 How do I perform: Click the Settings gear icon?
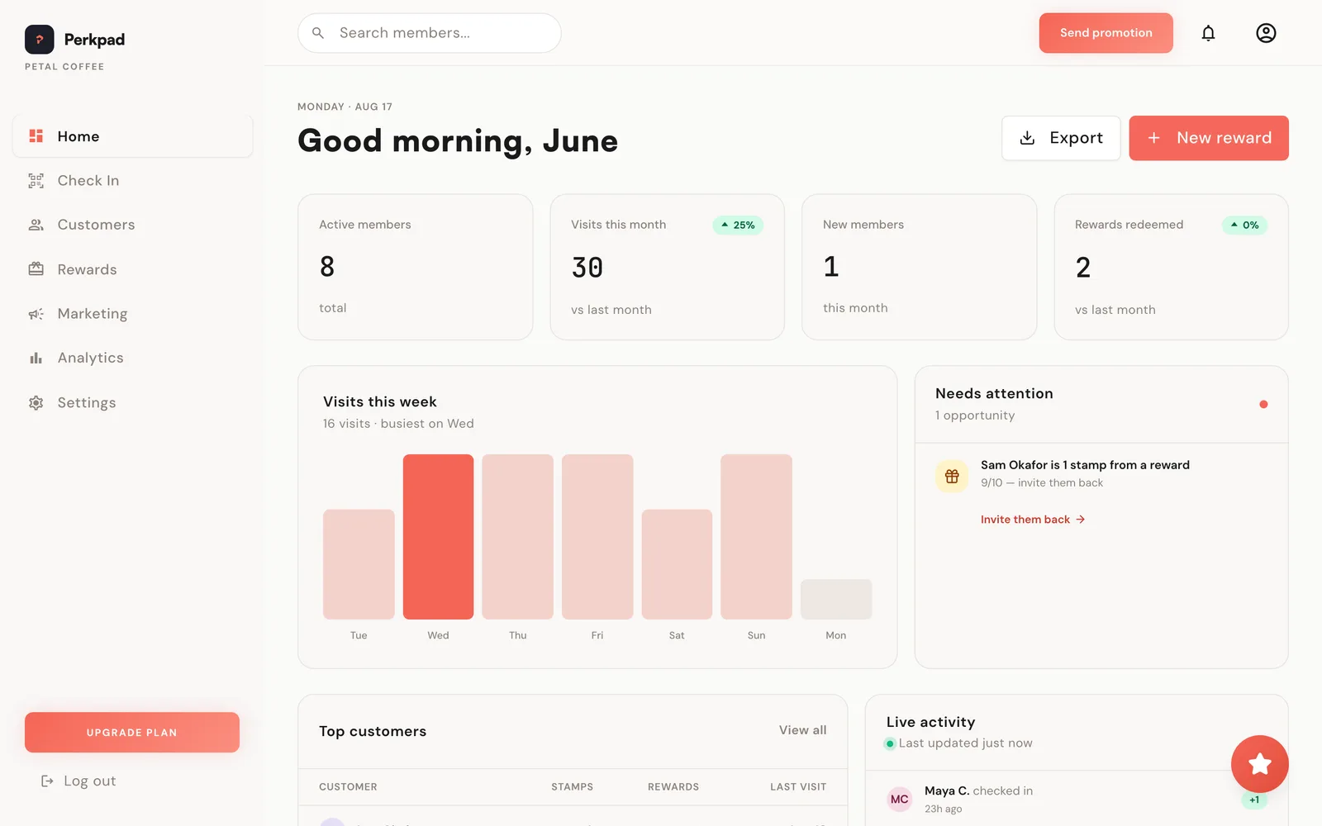[x=36, y=402]
